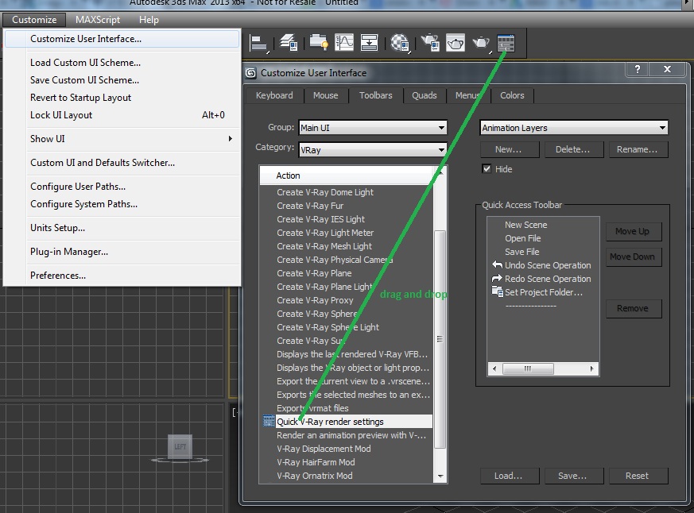Switch to the Quads tab

425,95
